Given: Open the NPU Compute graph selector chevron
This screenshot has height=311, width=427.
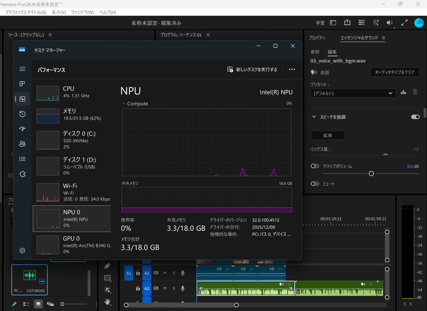Looking at the screenshot, I should [124, 103].
